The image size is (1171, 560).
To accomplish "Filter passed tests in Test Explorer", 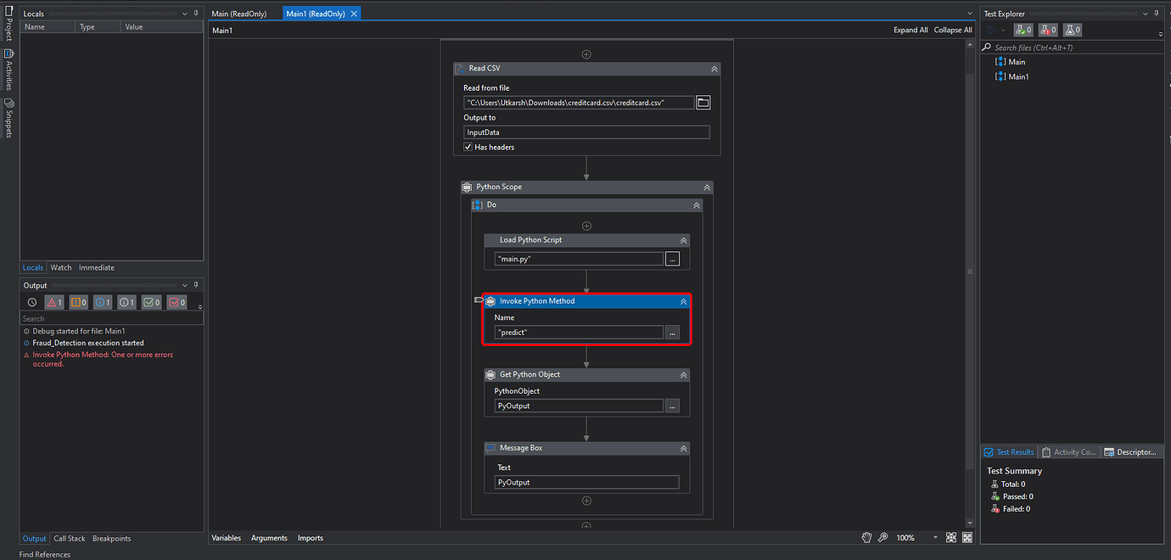I will 1023,30.
